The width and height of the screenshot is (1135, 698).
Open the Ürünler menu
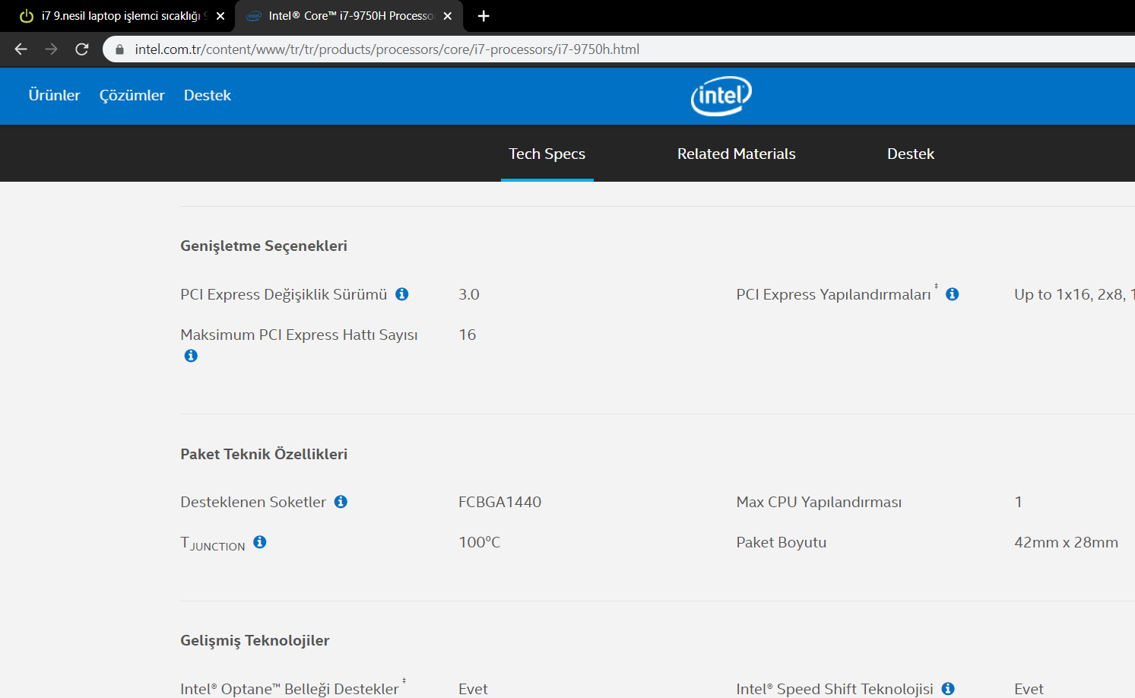pos(54,95)
